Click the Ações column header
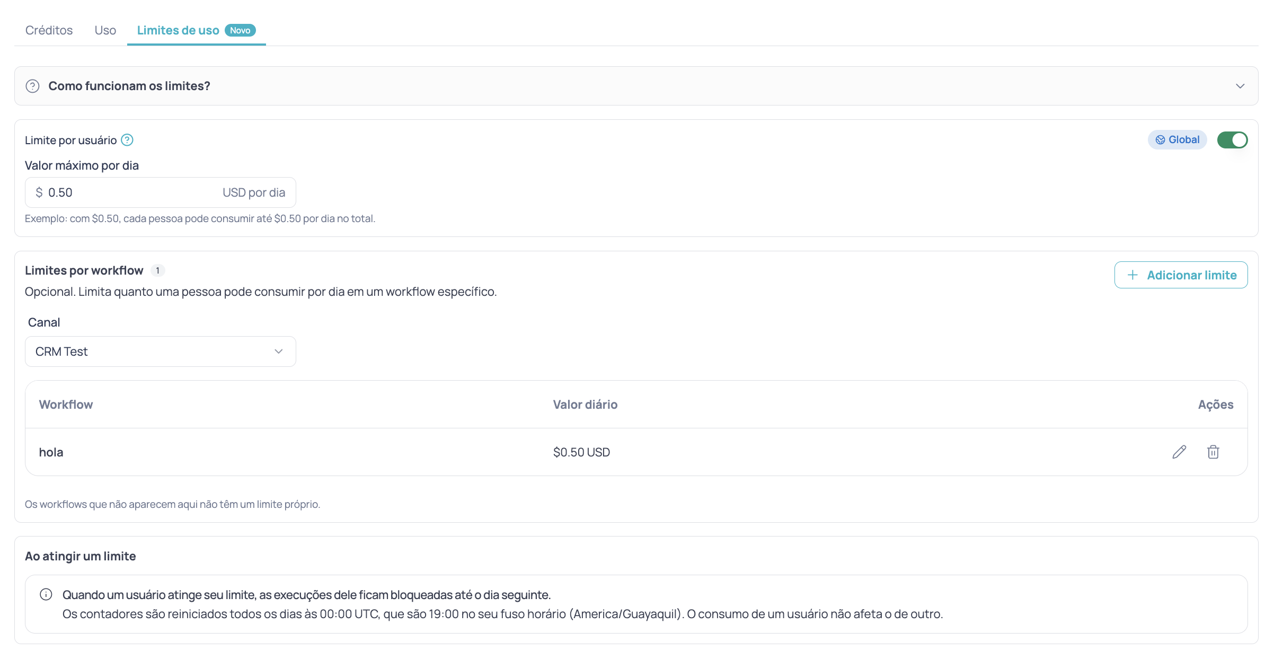1274x668 pixels. tap(1216, 405)
